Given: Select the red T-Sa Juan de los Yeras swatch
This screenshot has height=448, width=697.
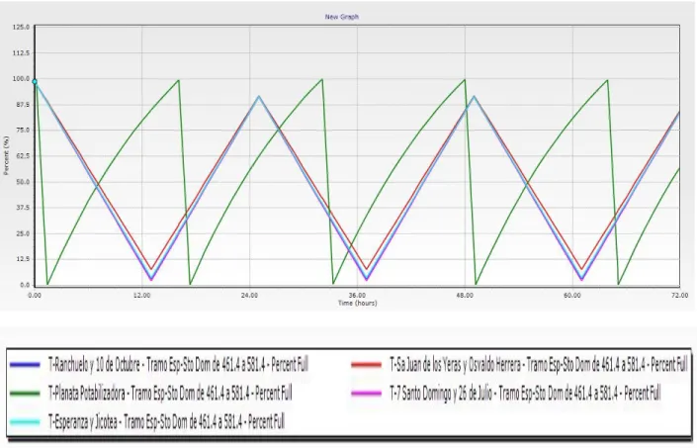Looking at the screenshot, I should (366, 365).
